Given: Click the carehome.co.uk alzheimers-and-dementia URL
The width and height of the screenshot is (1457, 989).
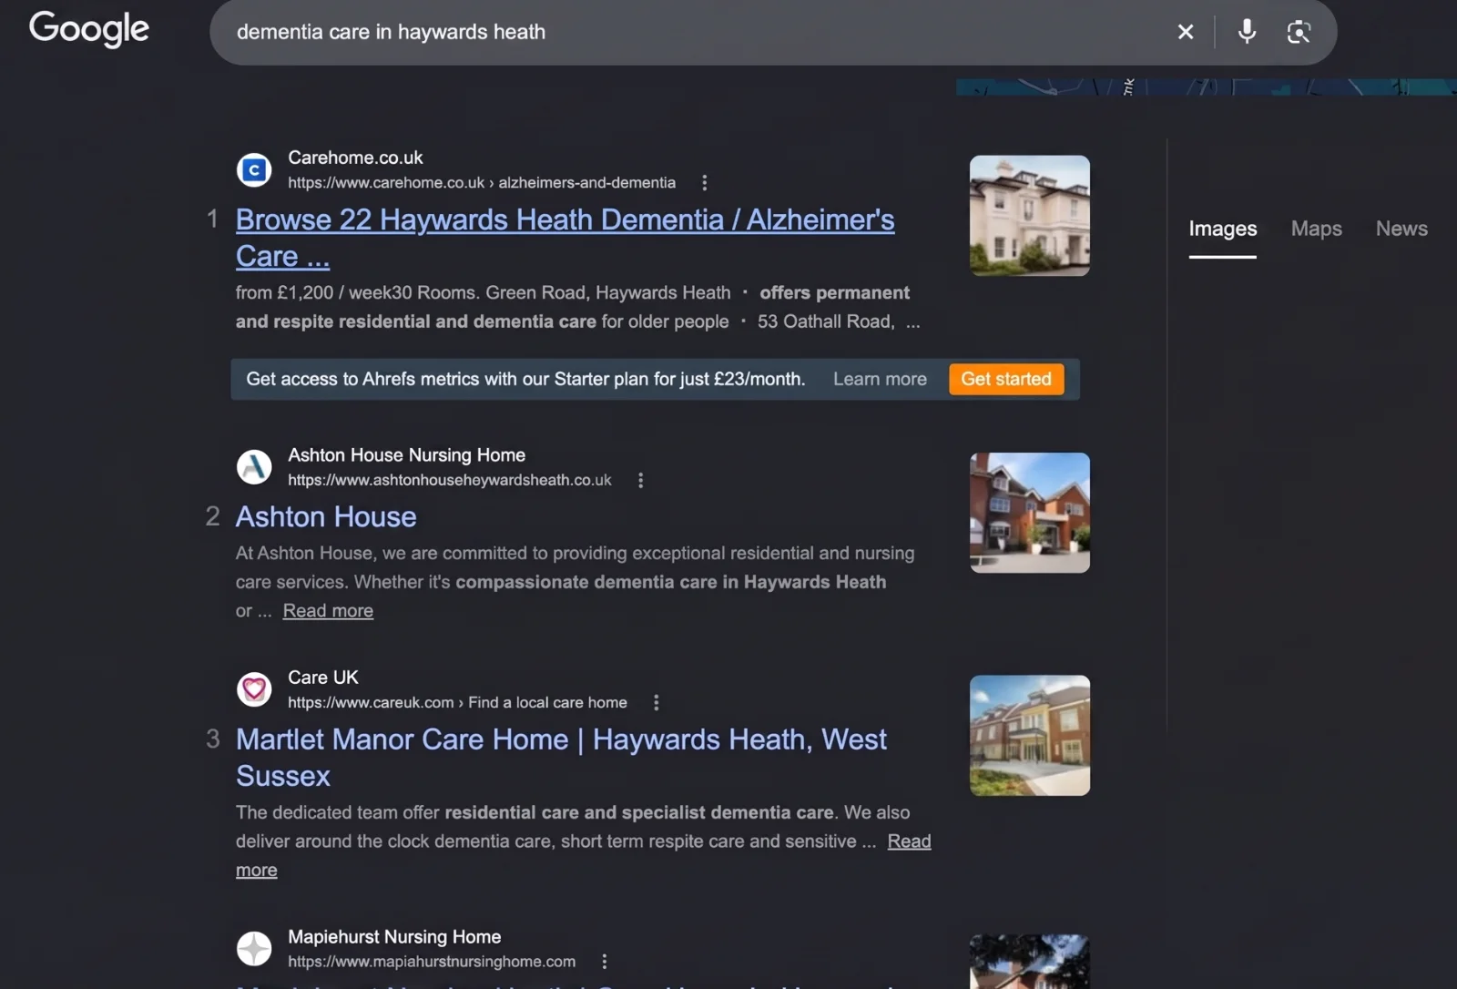Looking at the screenshot, I should click(x=482, y=183).
